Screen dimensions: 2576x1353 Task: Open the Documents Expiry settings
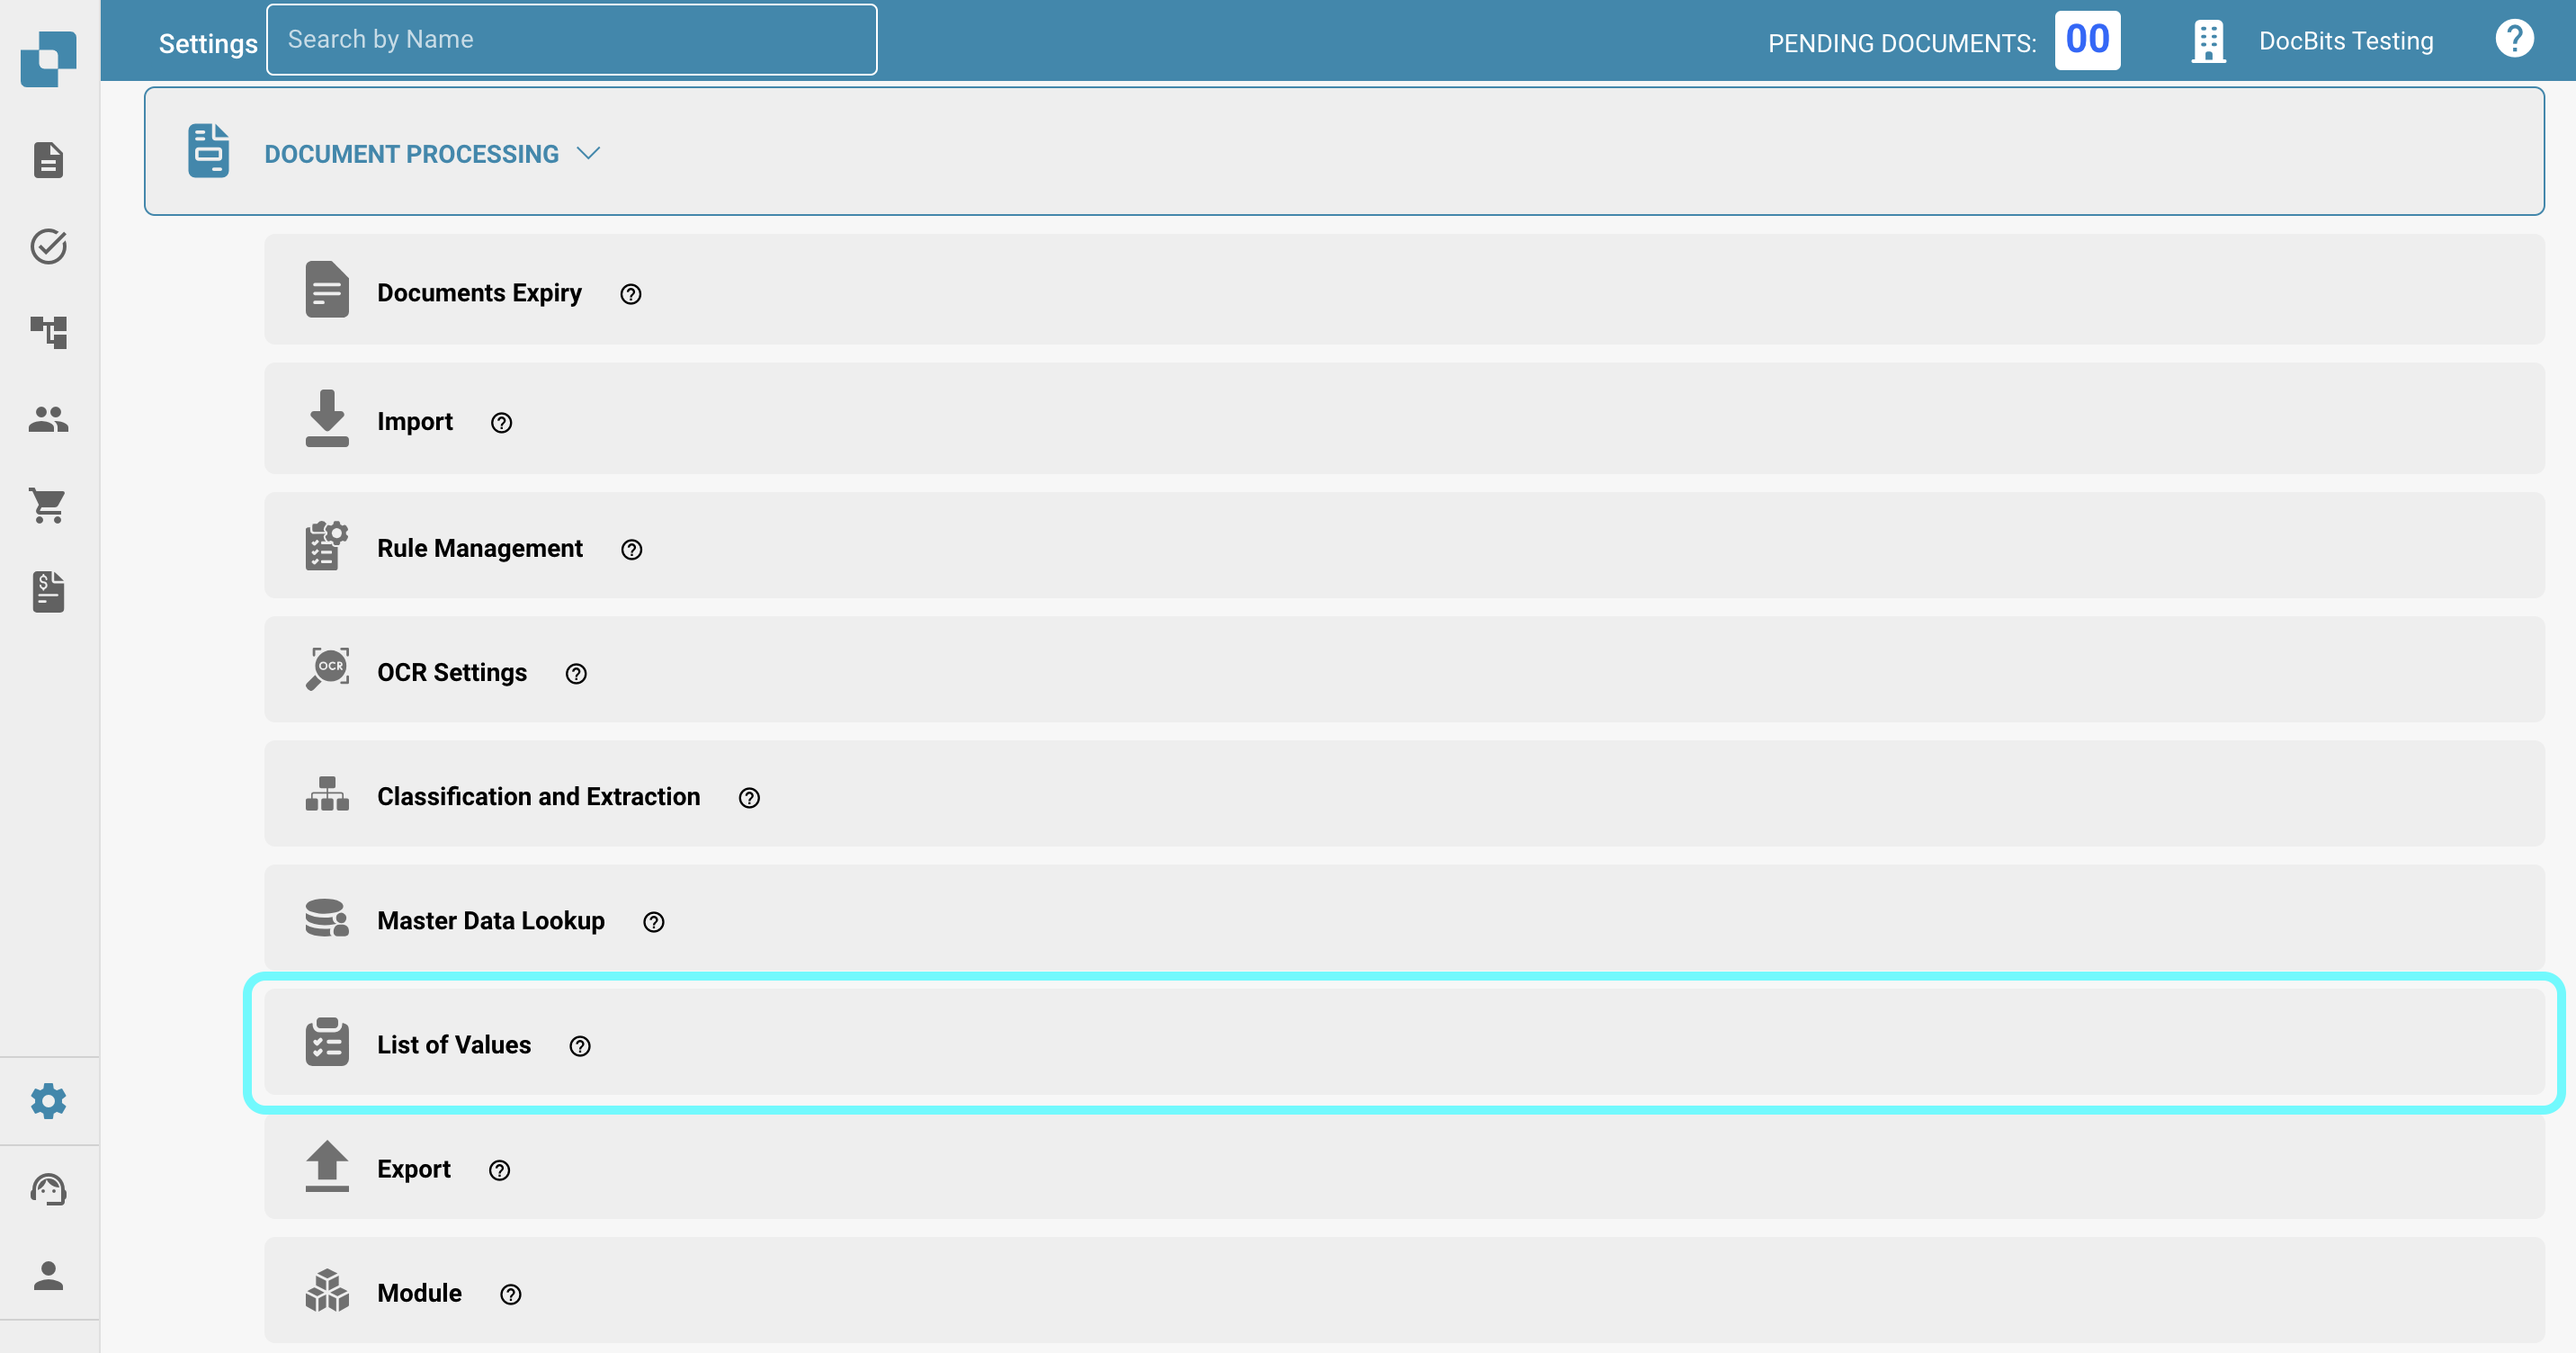pos(479,293)
